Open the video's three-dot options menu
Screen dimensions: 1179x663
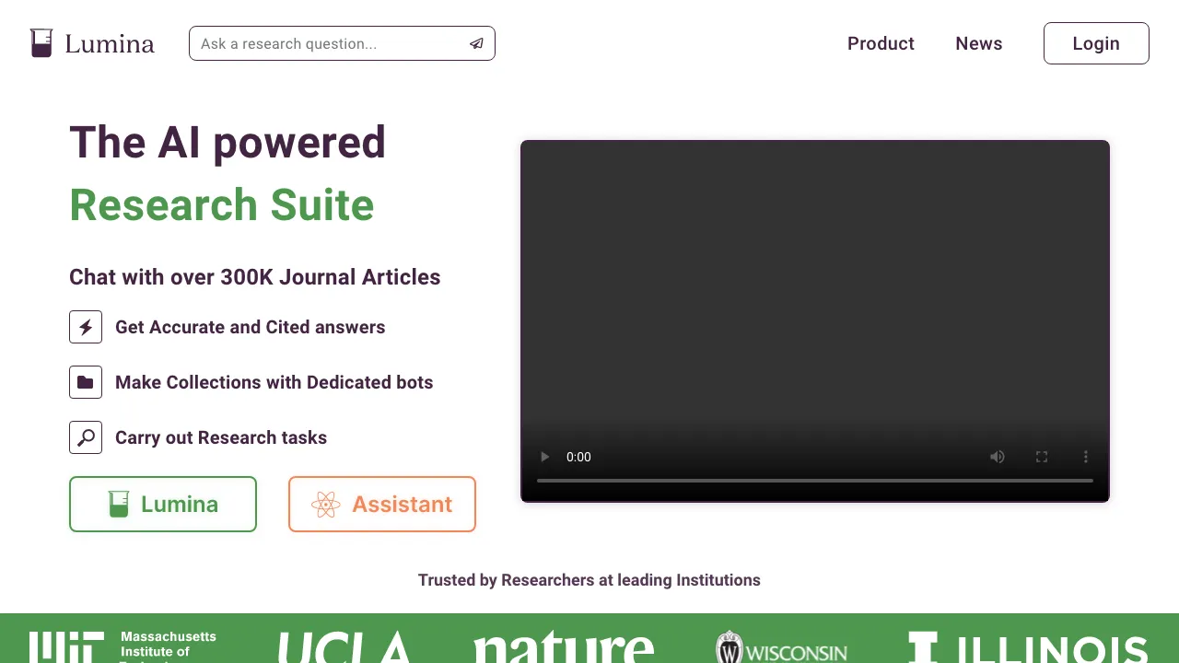(x=1086, y=457)
